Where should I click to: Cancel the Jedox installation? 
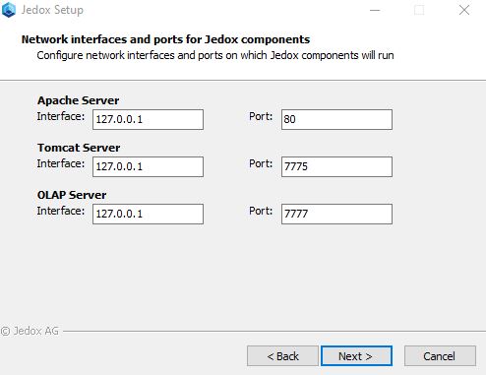click(x=440, y=356)
